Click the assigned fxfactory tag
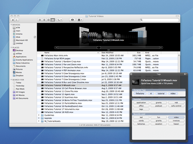Screen dimensions: 193x144 coord(140,93)
